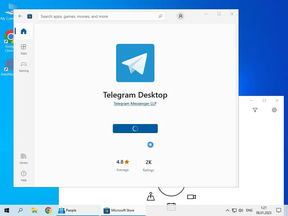This screenshot has height=216, width=288.
Task: Open Help in the Store sidebar
Action: (24, 176)
